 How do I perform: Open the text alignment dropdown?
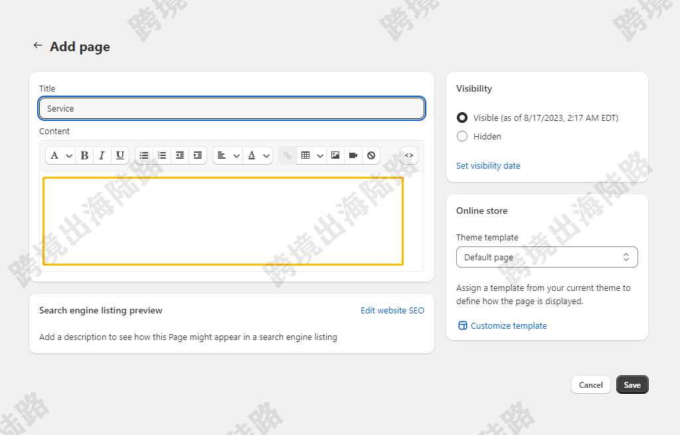point(228,155)
